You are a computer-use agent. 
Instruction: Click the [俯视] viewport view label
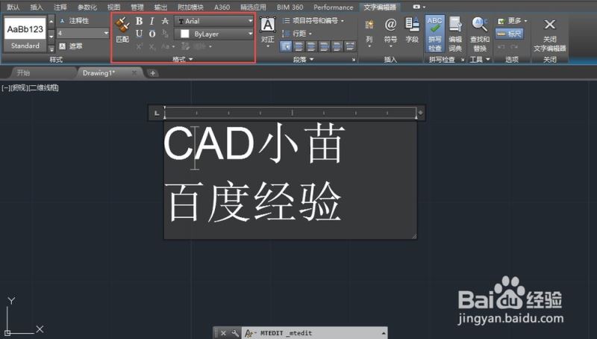pyautogui.click(x=19, y=88)
